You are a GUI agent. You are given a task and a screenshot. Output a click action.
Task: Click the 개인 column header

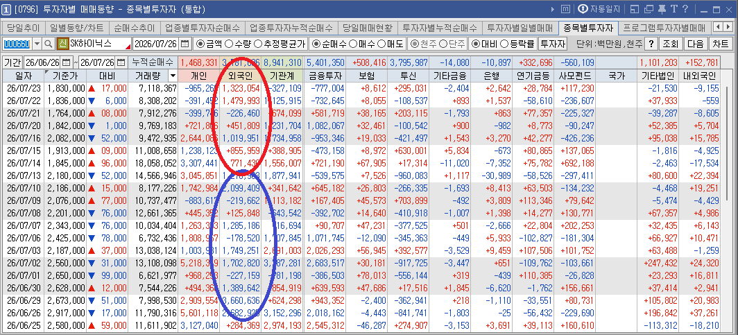click(198, 76)
